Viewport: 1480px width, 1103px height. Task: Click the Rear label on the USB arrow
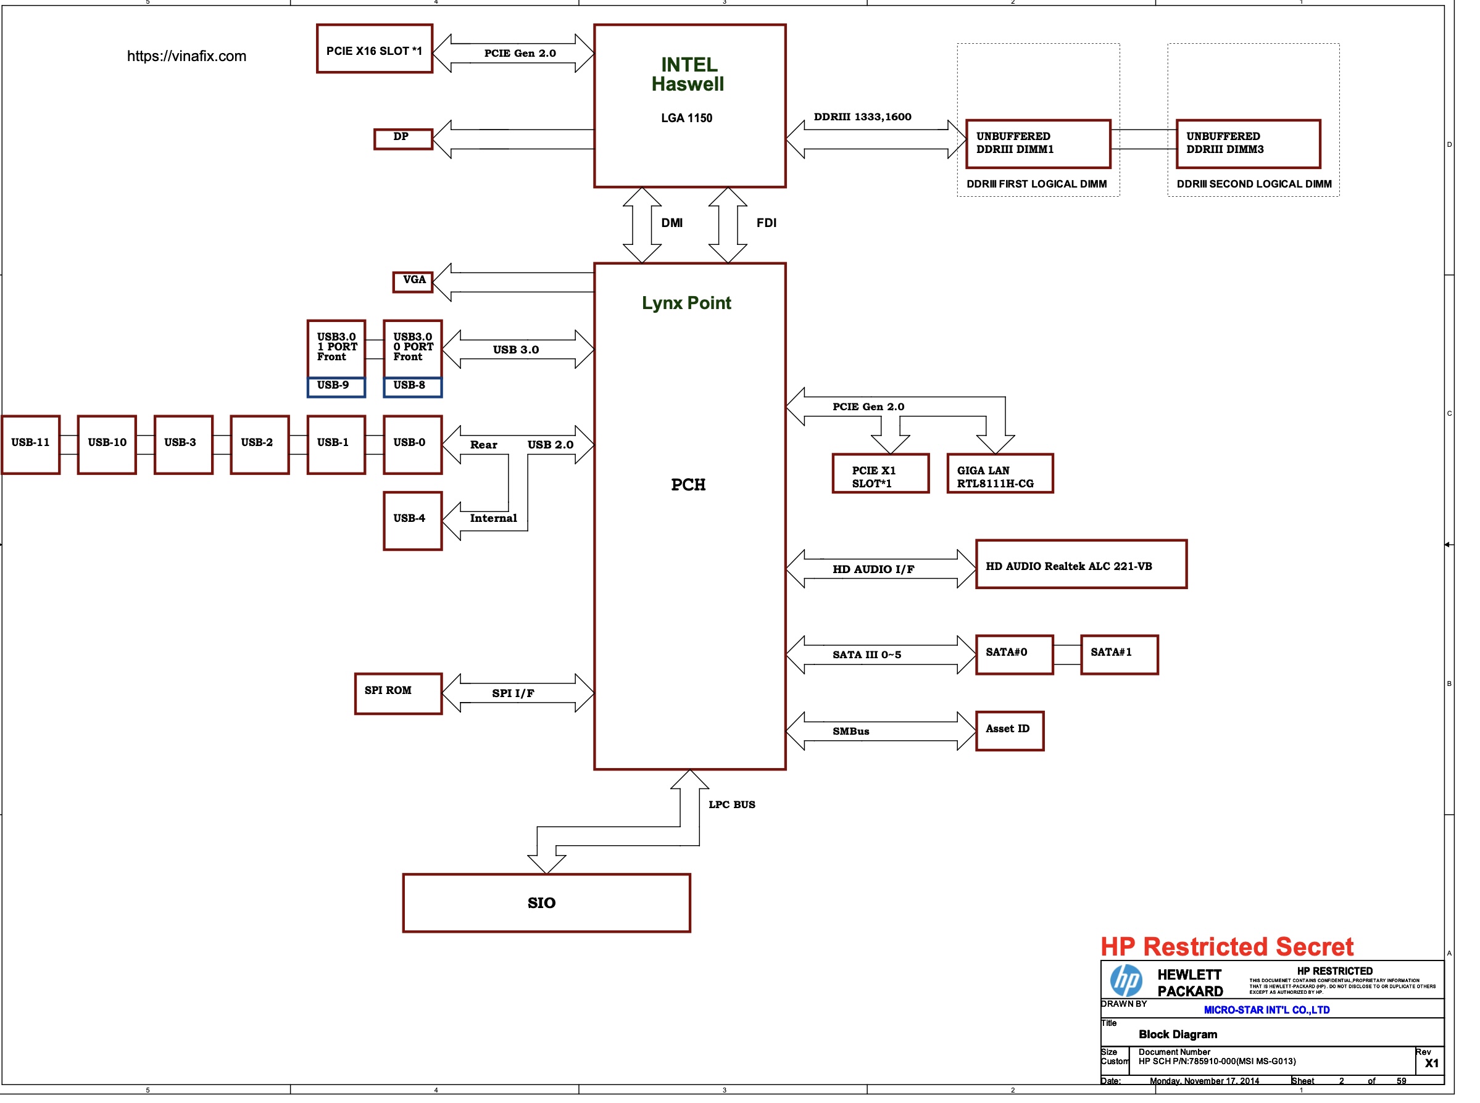(x=483, y=445)
